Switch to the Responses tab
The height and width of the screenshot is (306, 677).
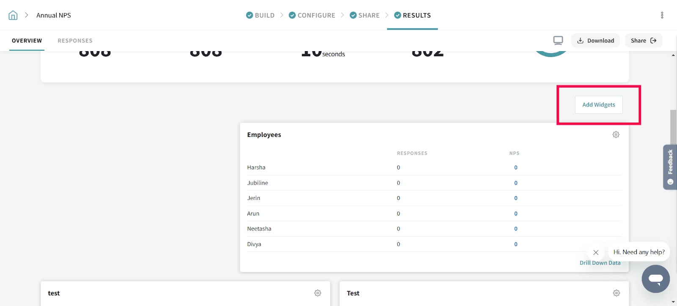tap(75, 41)
